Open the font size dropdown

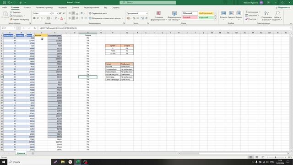tap(57, 13)
